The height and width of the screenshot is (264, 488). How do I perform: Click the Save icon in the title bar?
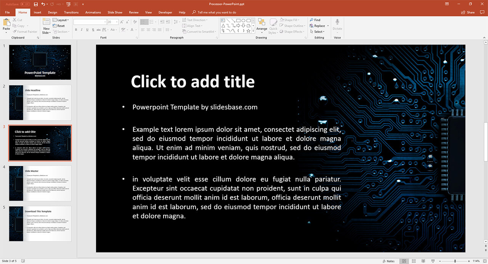pos(36,4)
